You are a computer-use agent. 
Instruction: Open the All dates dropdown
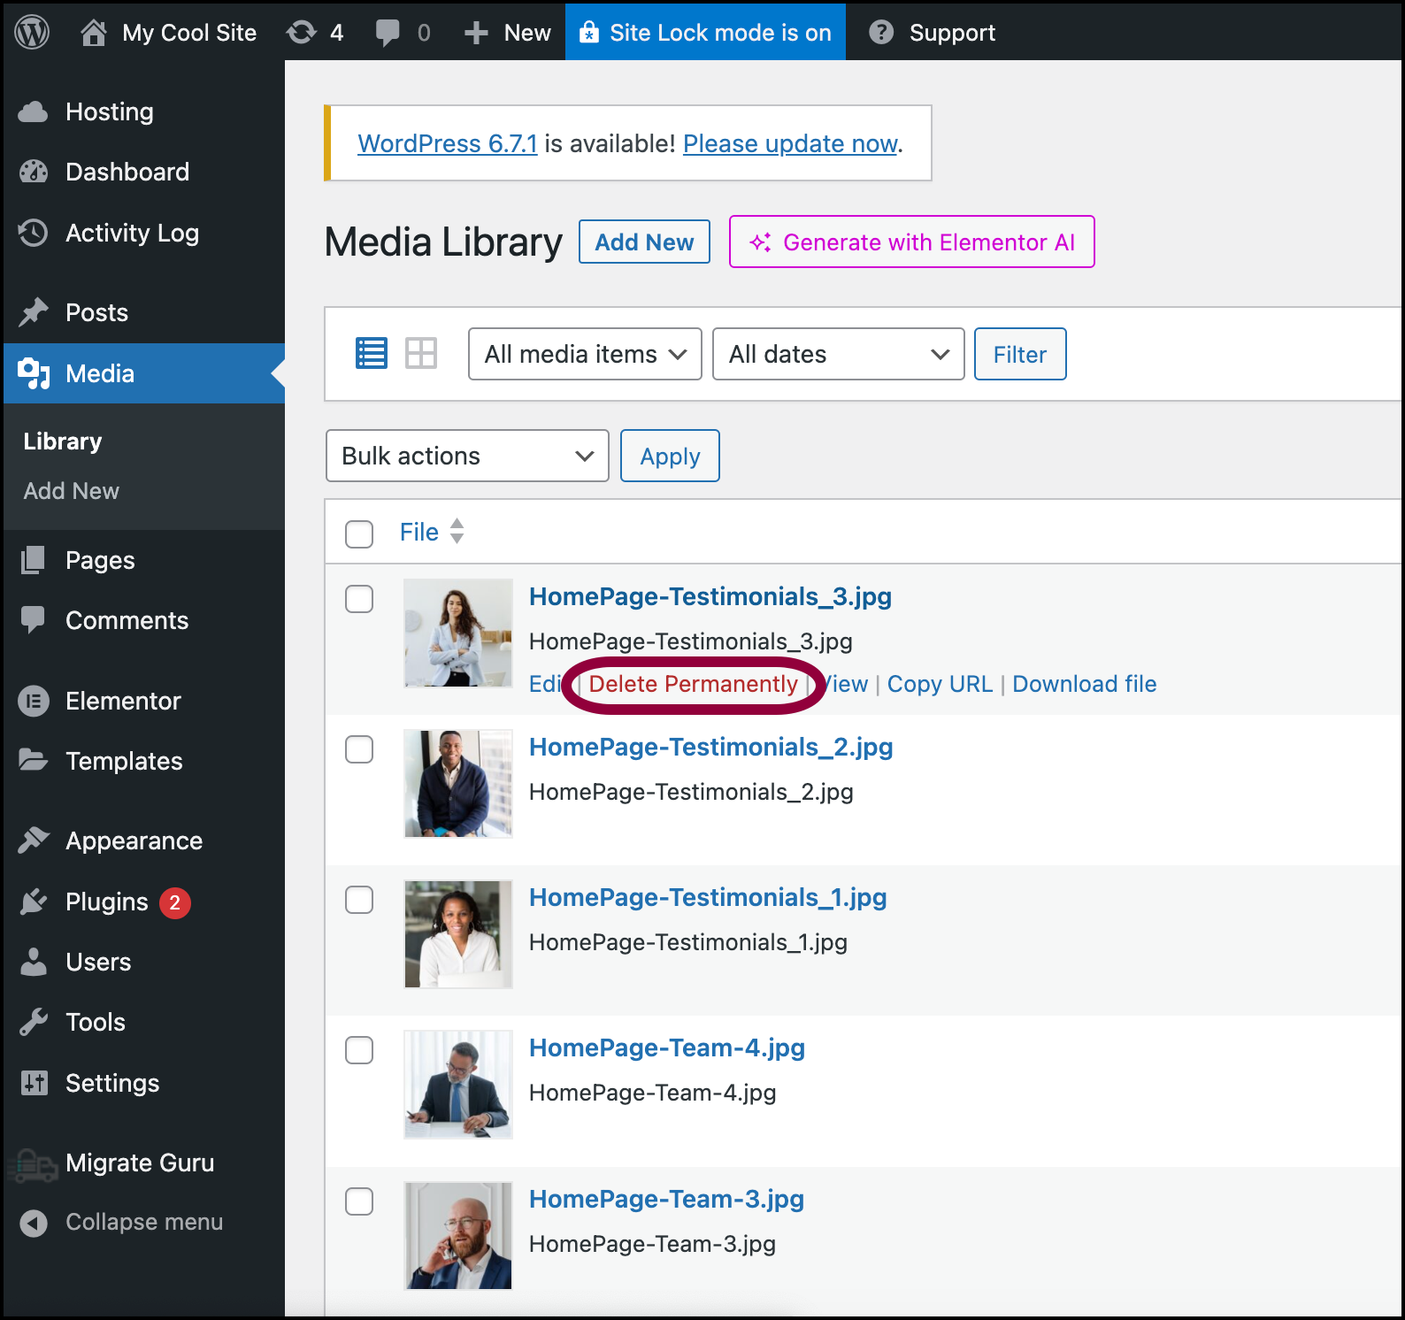[839, 354]
